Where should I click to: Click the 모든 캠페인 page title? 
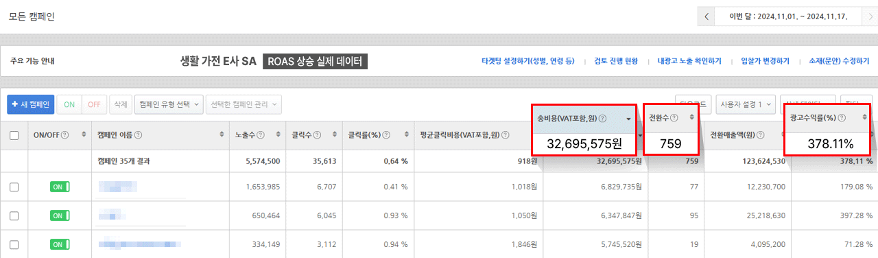click(x=32, y=16)
